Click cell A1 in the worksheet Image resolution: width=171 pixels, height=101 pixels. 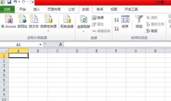point(19,55)
